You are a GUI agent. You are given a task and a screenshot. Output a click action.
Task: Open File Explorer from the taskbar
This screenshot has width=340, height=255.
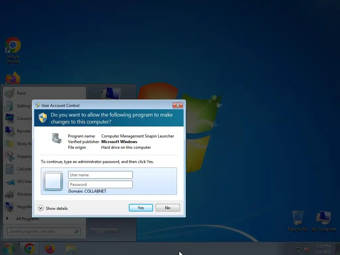(71, 248)
